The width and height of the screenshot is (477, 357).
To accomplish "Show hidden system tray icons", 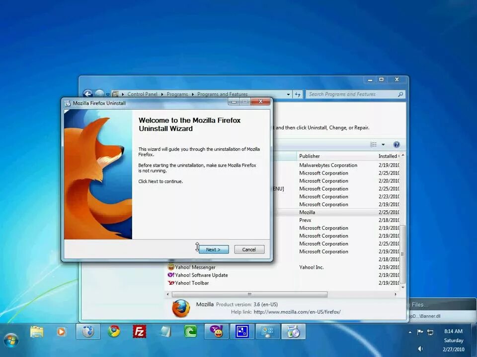I will pyautogui.click(x=410, y=332).
